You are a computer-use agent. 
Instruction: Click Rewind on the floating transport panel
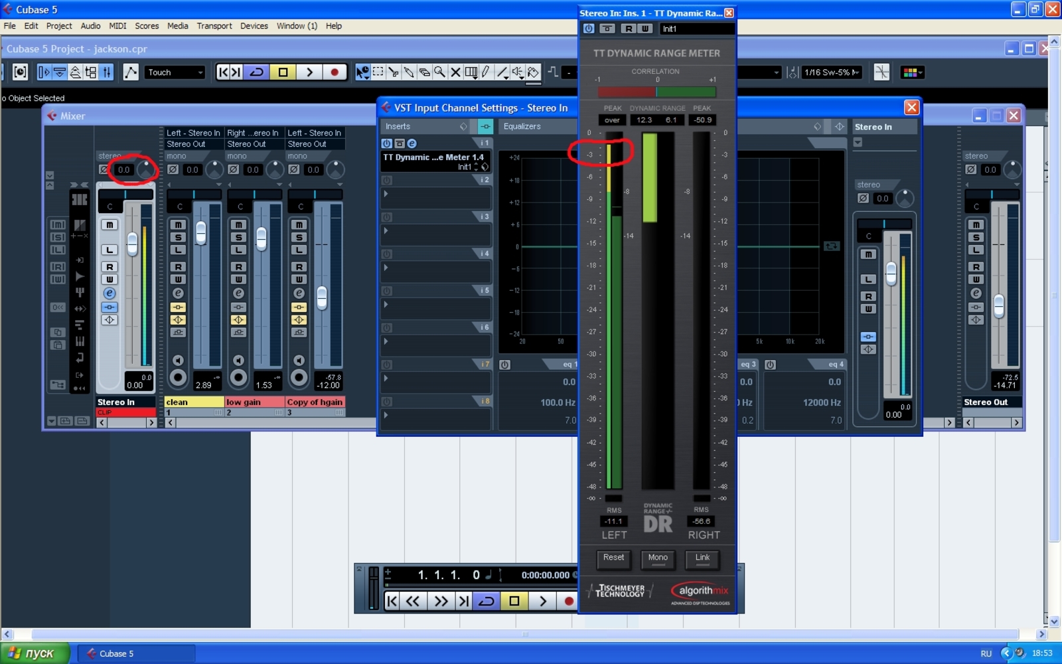(413, 601)
